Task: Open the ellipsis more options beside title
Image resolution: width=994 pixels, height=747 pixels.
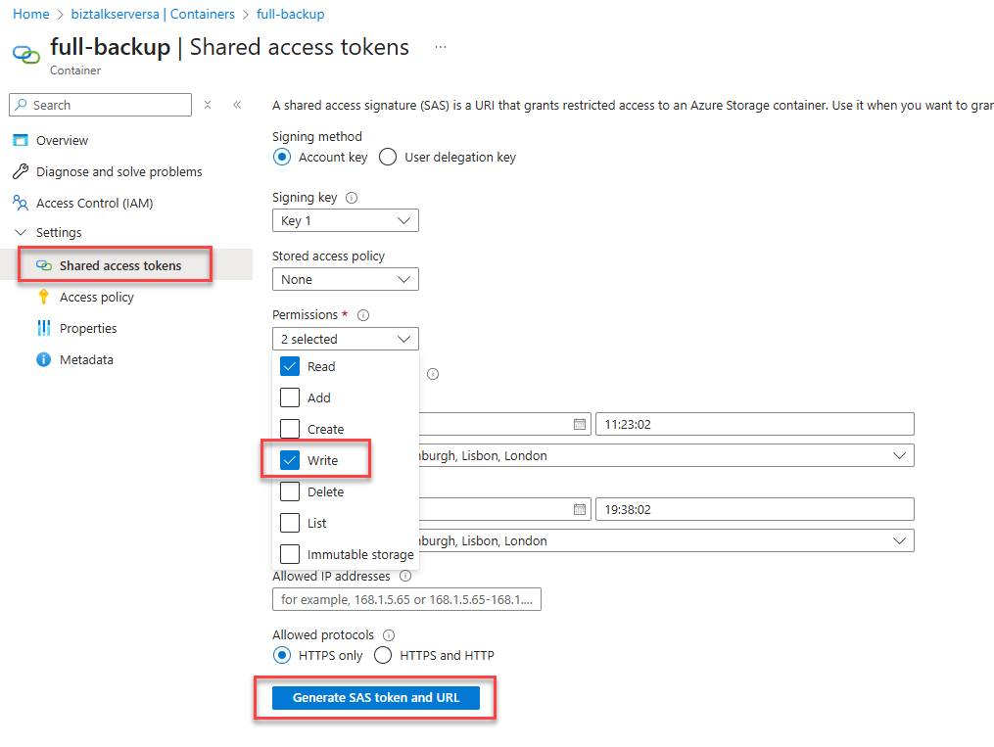Action: (x=441, y=47)
